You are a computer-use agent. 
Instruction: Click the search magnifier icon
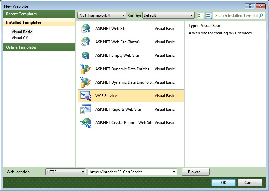click(x=261, y=16)
